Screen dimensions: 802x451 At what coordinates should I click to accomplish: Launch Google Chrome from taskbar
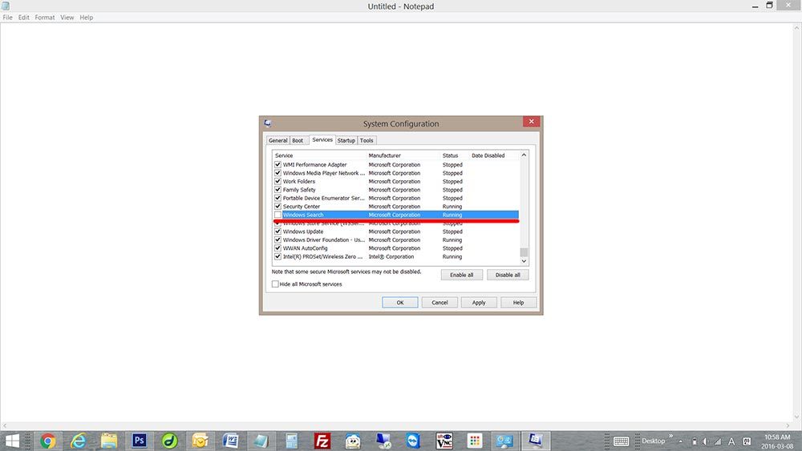pyautogui.click(x=48, y=441)
